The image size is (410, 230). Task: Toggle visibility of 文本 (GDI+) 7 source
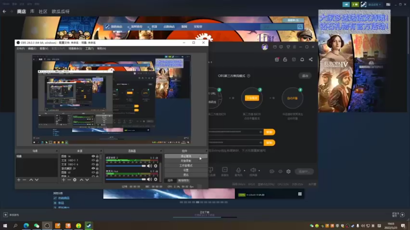click(x=93, y=160)
